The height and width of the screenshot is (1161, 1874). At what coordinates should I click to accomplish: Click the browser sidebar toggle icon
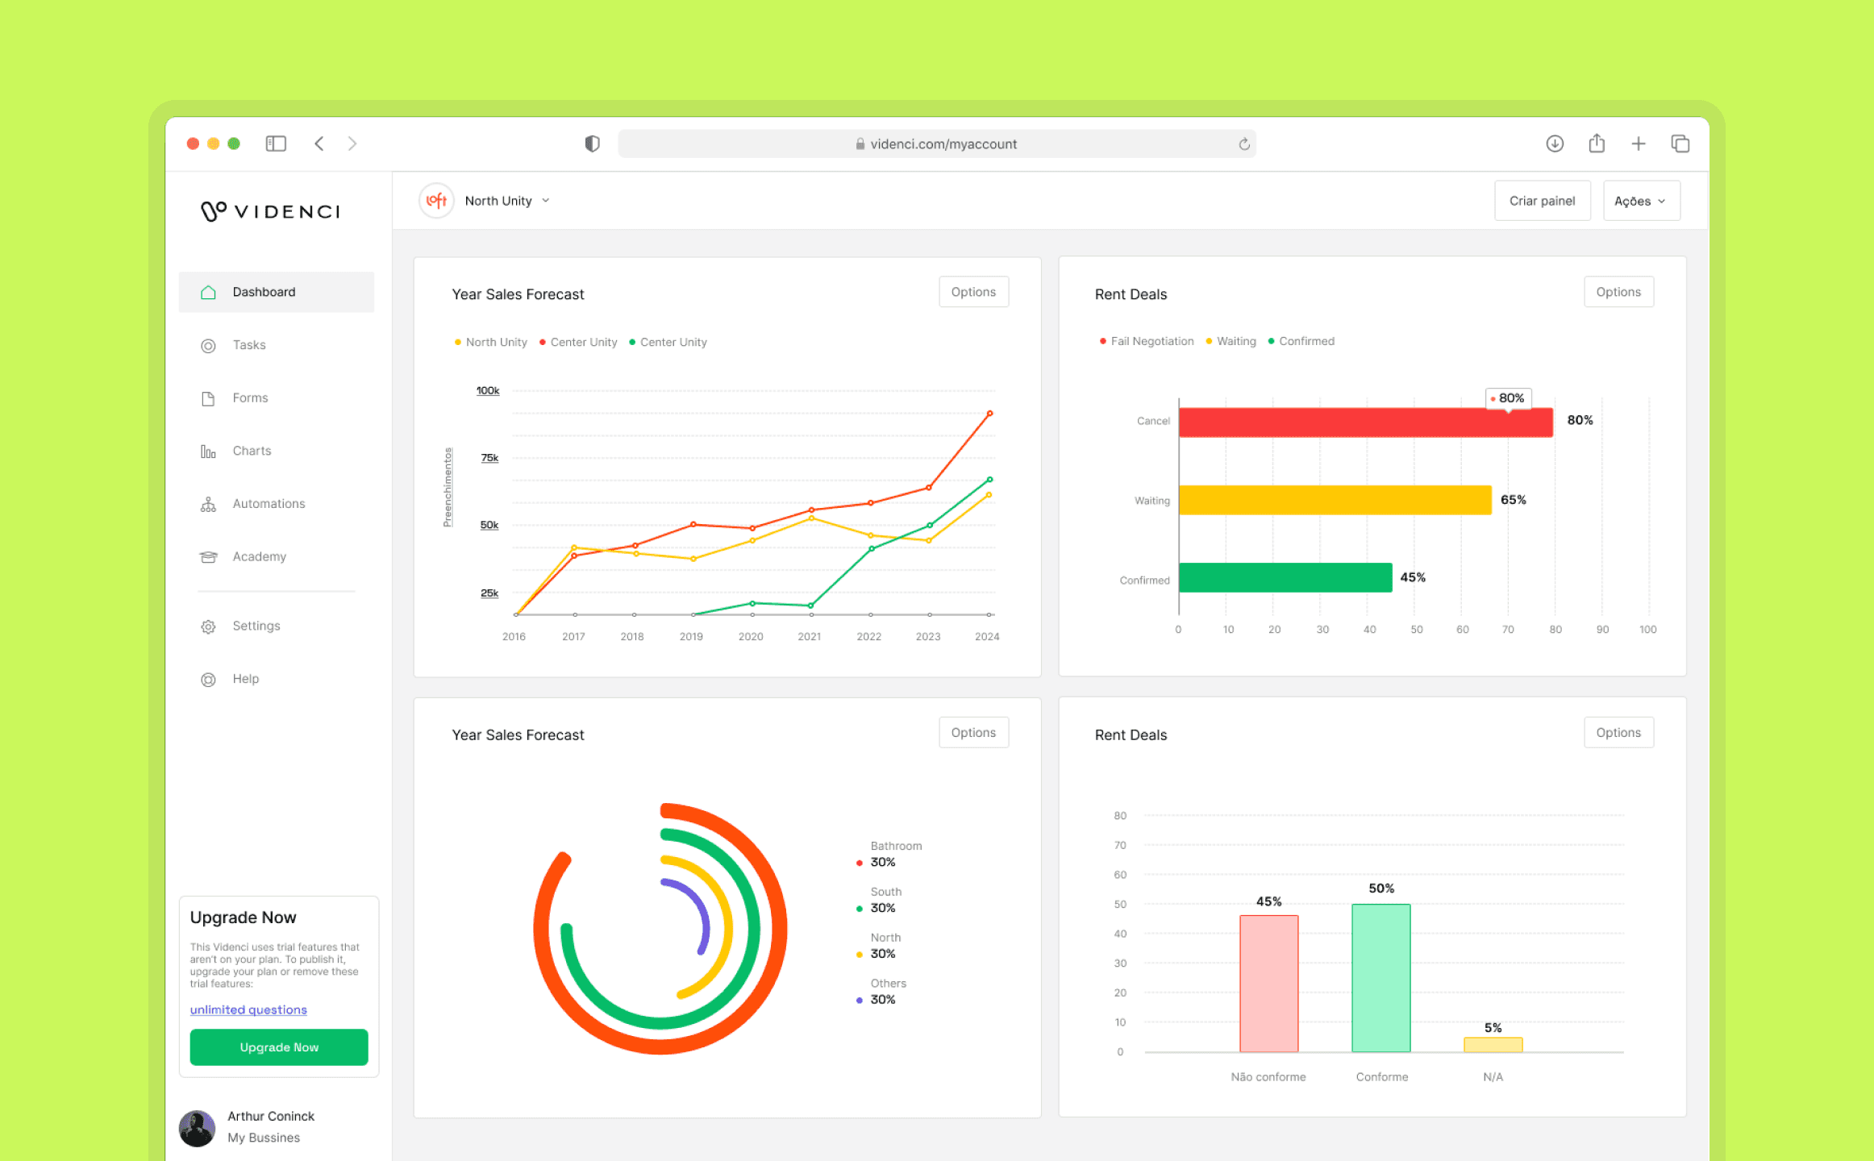click(276, 144)
